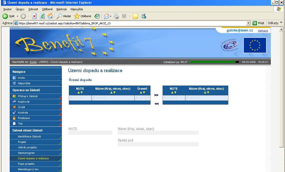The height and width of the screenshot is (172, 285).
Task: Open Marketingový mix section
Action: [x=36, y=169]
